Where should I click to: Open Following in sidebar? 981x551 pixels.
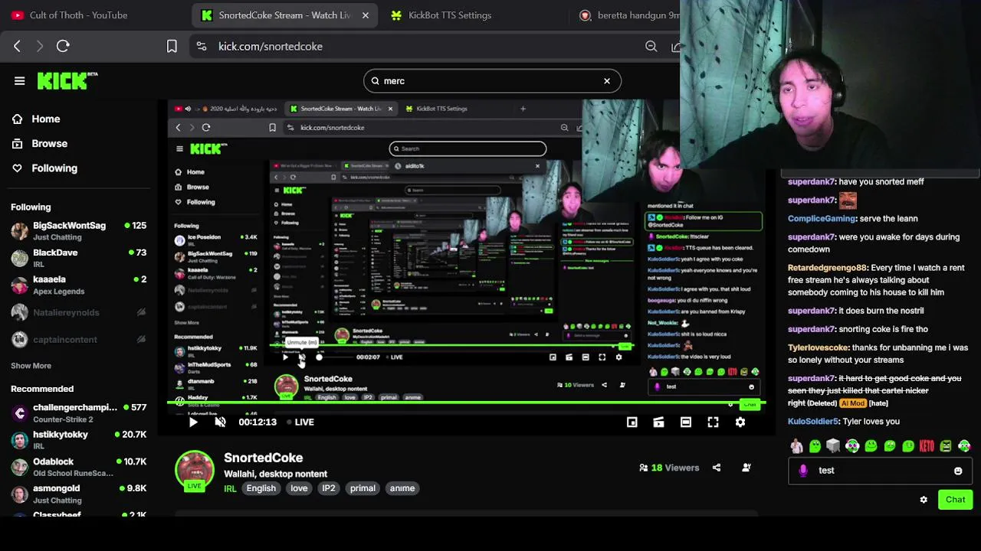tap(44, 168)
